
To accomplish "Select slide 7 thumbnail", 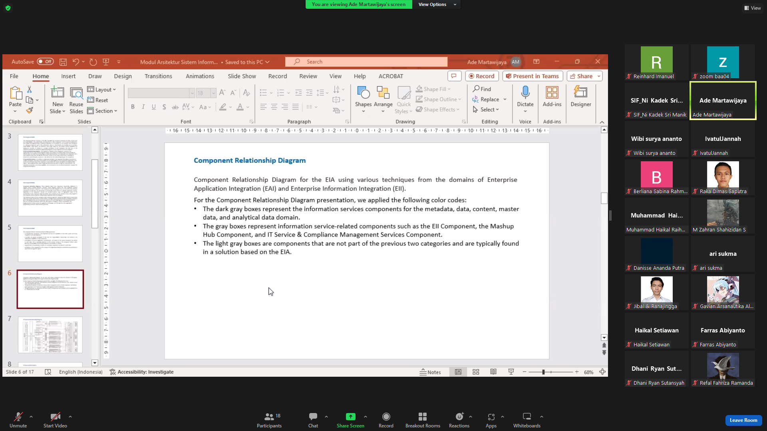I will [x=50, y=335].
